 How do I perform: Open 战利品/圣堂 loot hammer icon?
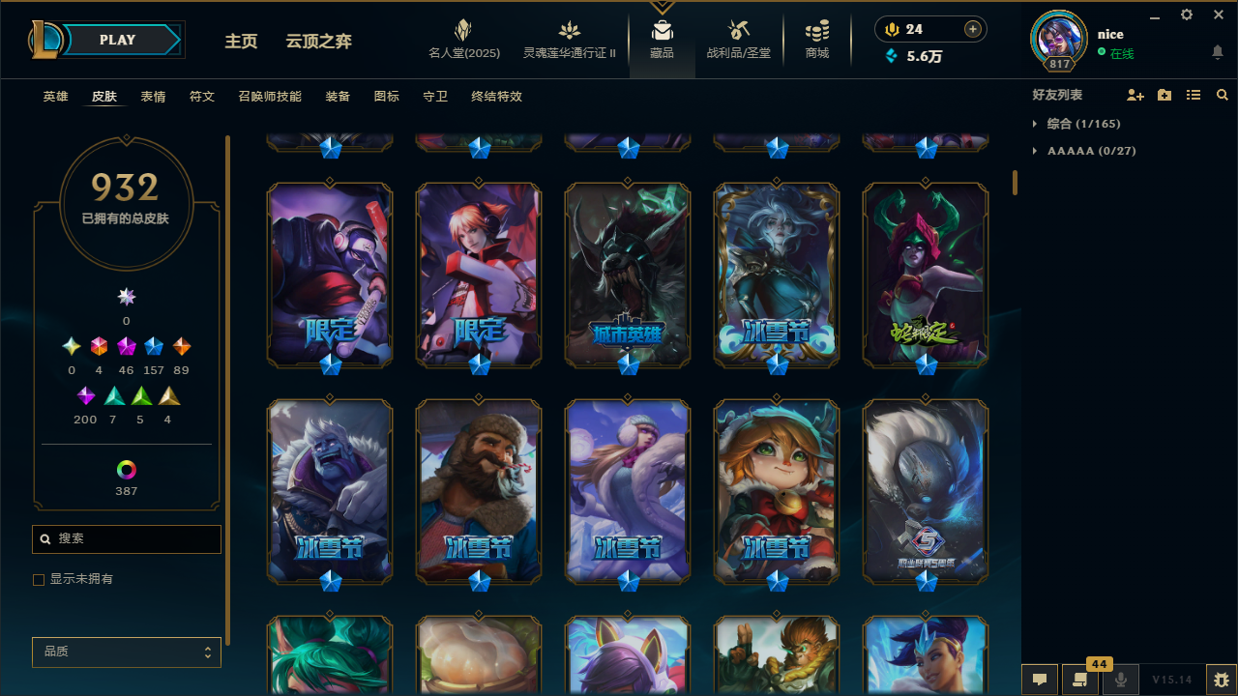point(739,29)
